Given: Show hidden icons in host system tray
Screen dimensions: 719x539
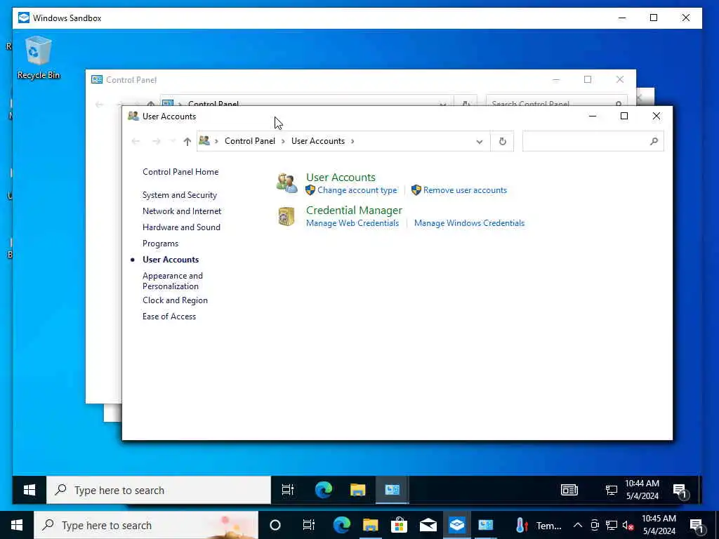Looking at the screenshot, I should click(x=578, y=525).
